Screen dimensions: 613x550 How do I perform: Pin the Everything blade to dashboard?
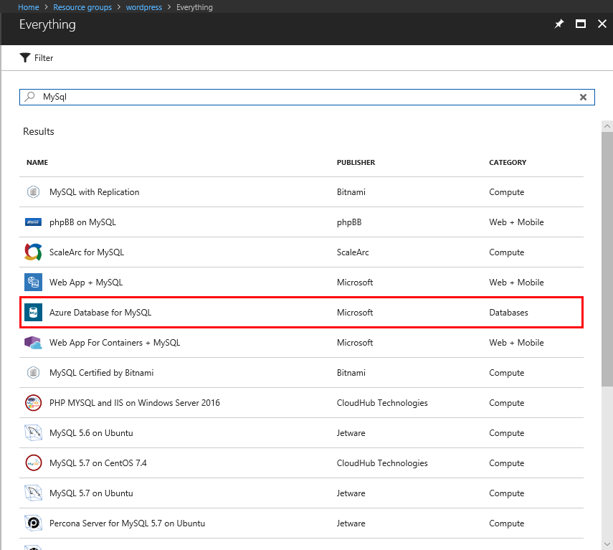point(559,24)
